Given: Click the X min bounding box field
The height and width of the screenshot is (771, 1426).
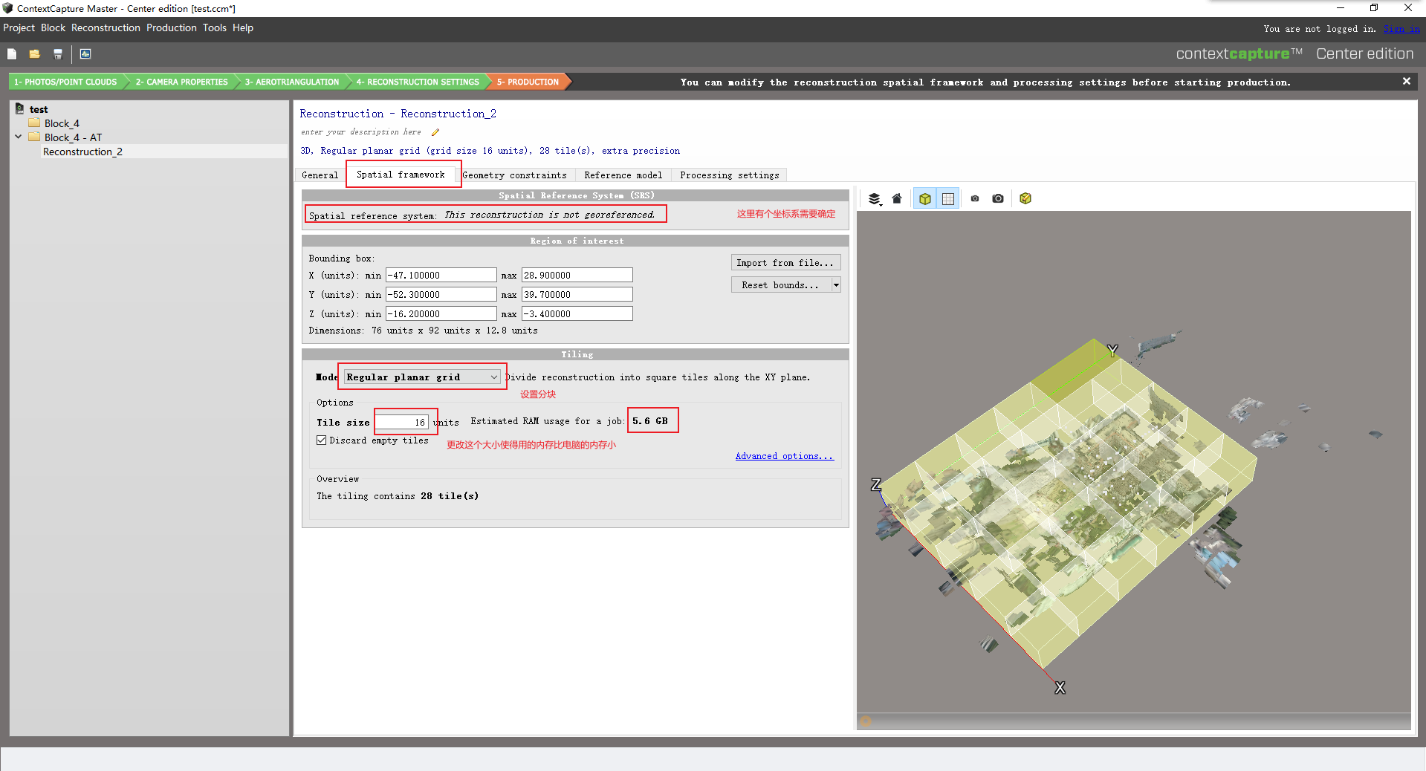Looking at the screenshot, I should pyautogui.click(x=441, y=275).
